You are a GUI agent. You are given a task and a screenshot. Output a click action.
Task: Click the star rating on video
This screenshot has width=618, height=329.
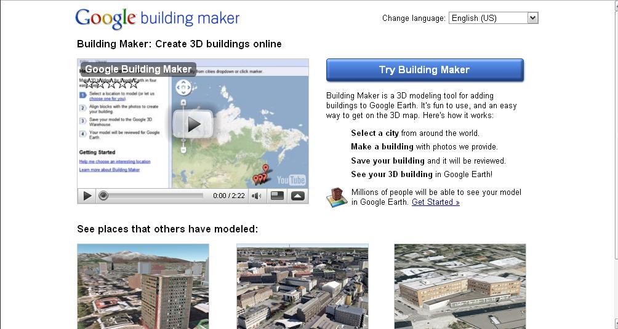pyautogui.click(x=112, y=84)
